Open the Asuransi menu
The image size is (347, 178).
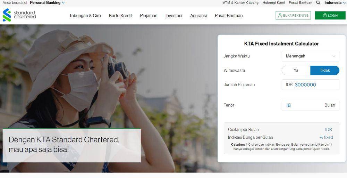click(x=198, y=16)
